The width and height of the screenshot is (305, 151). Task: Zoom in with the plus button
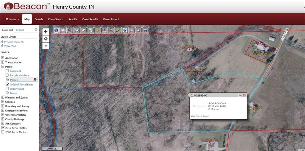coord(46,32)
